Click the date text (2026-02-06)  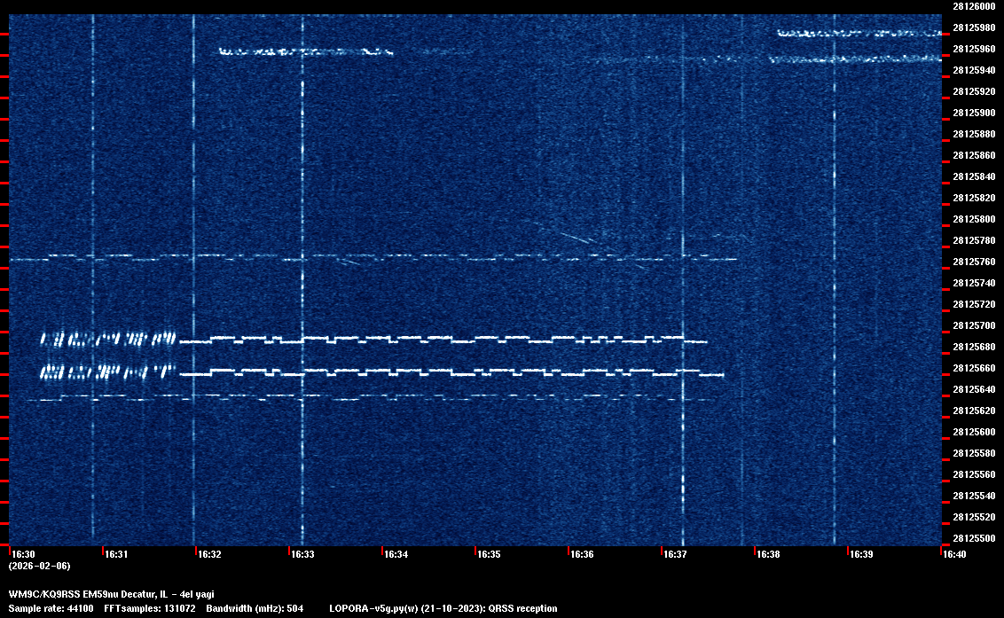[39, 566]
